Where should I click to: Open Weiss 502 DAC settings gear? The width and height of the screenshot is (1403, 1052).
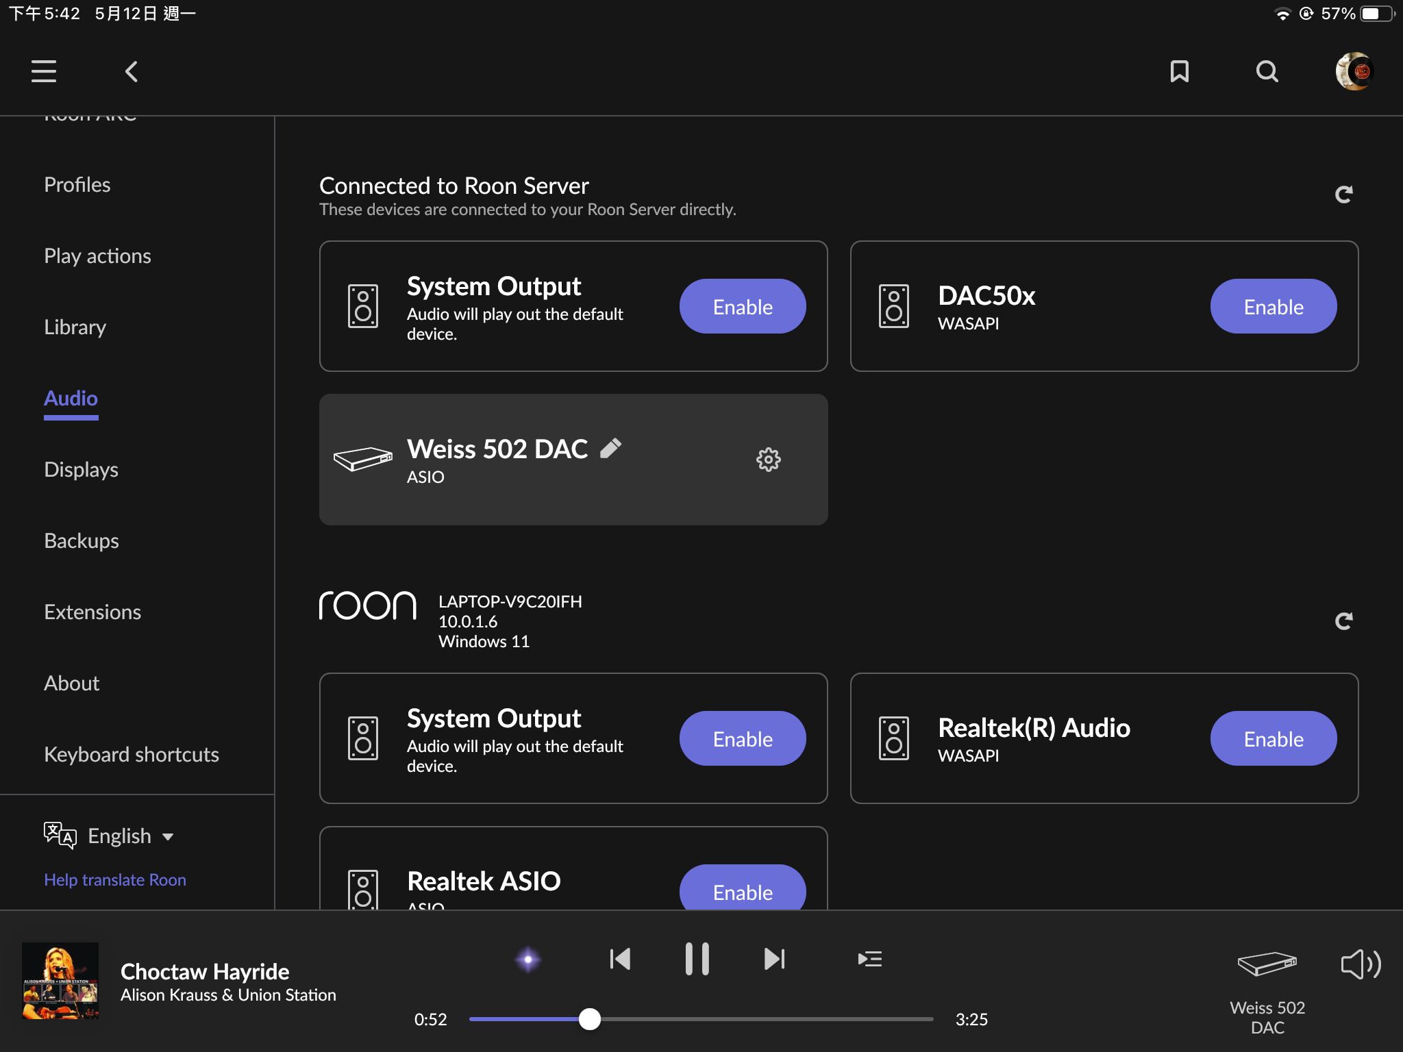(768, 460)
